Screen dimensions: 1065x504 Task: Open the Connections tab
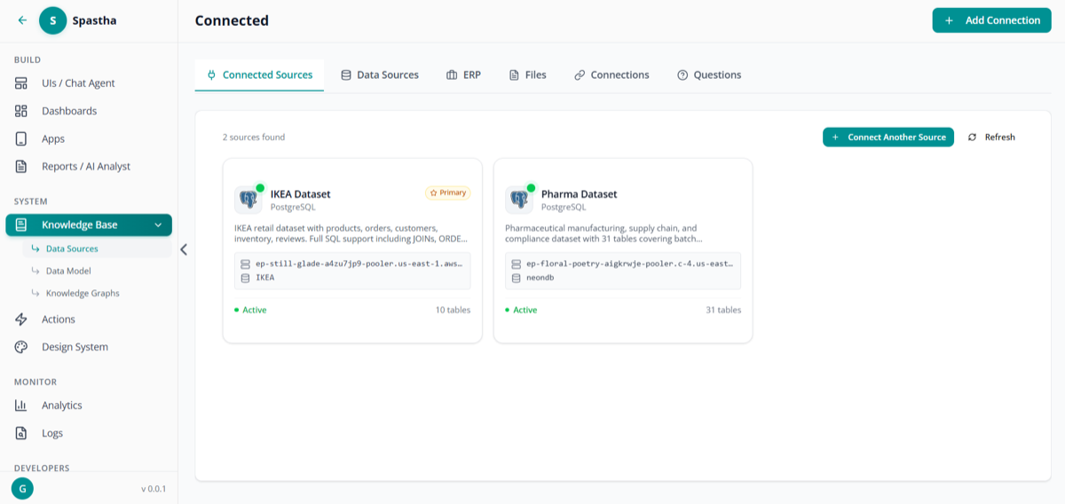click(611, 75)
